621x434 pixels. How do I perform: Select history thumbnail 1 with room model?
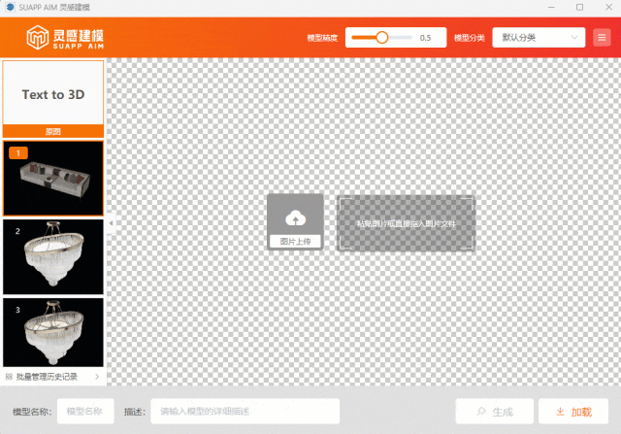[53, 179]
